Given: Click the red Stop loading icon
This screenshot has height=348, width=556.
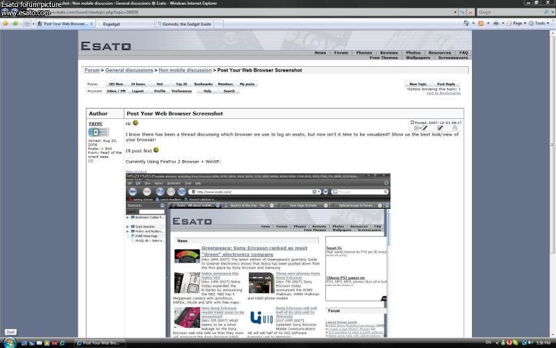Looking at the screenshot, I should click(471, 12).
